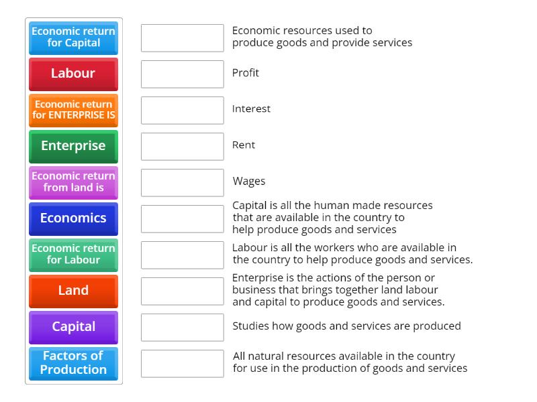Click the "Factors of Production" card
Viewport: 537px width, 402px height.
pyautogui.click(x=72, y=363)
